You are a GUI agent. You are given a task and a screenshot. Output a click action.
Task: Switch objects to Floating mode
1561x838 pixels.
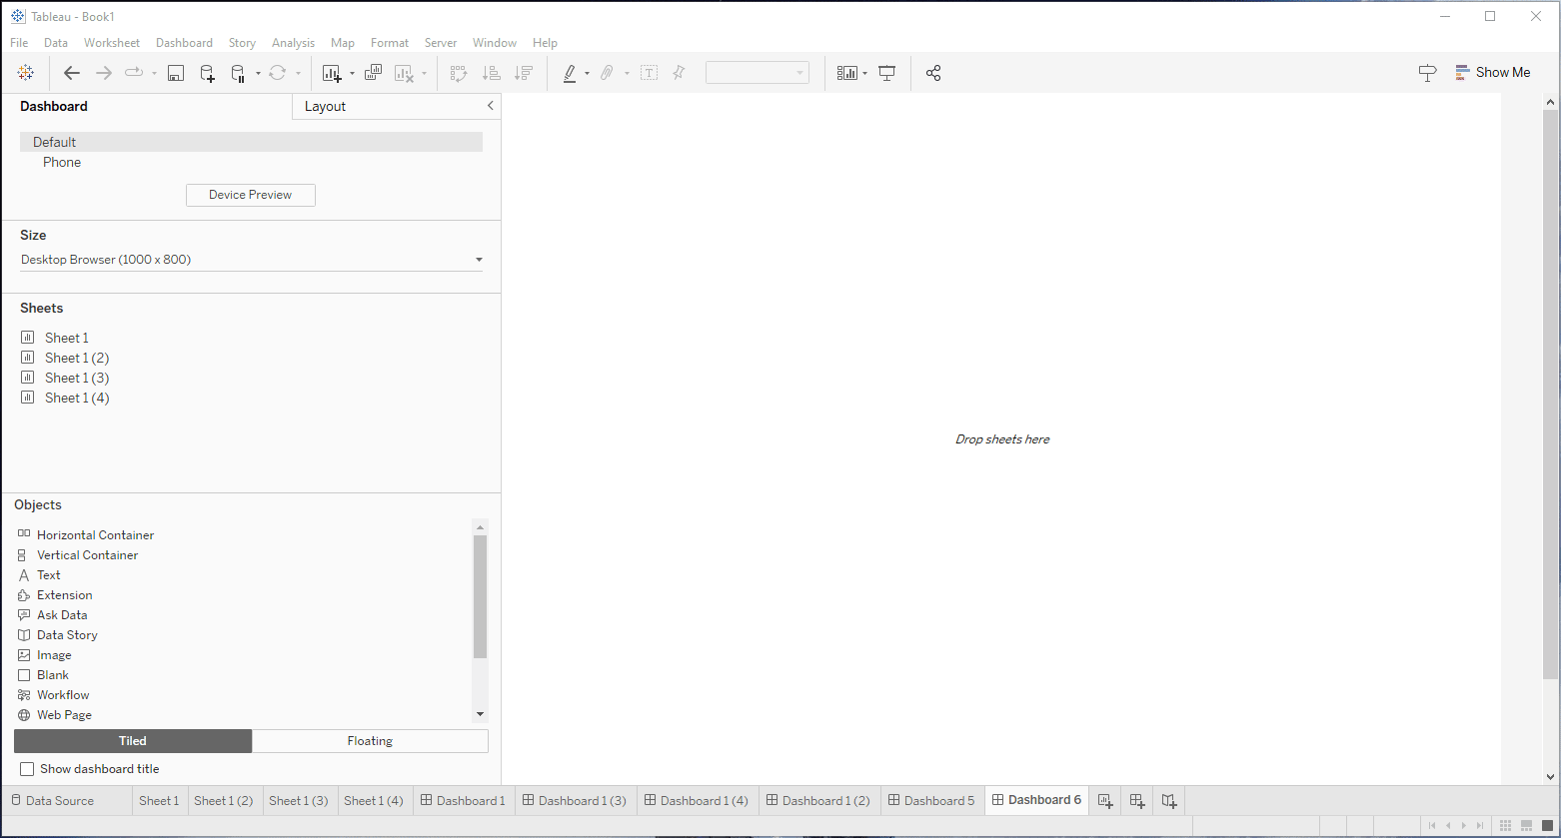click(370, 741)
